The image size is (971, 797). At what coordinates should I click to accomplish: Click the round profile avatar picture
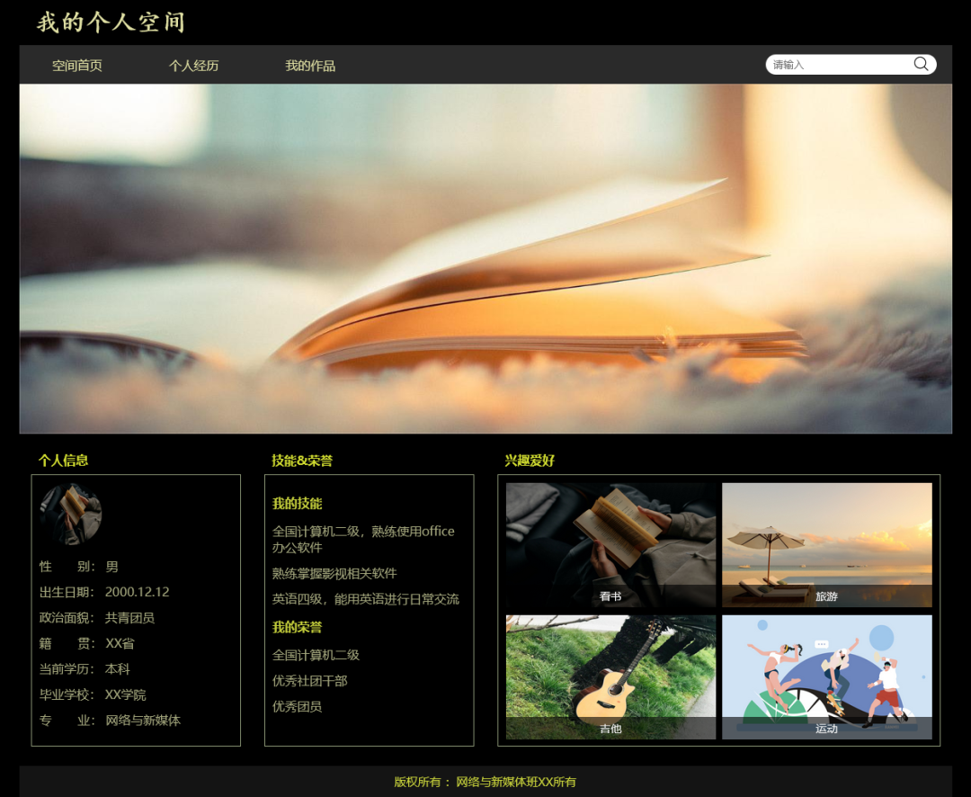(x=70, y=515)
